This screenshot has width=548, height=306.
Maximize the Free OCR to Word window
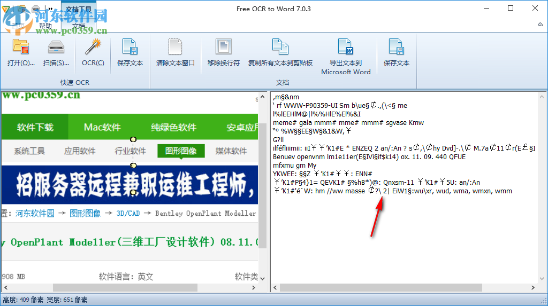click(511, 9)
